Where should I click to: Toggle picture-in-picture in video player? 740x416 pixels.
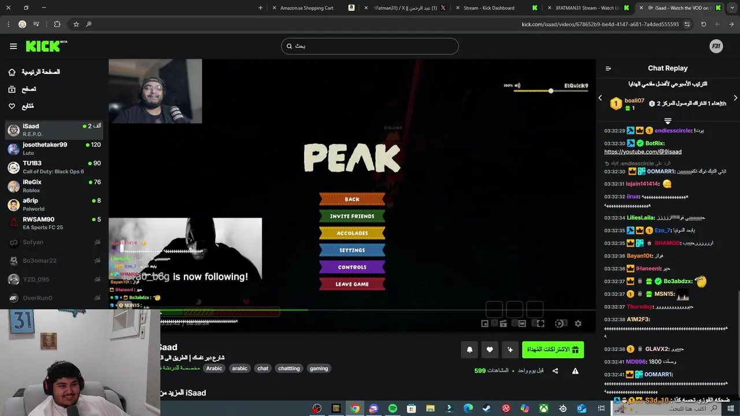[x=485, y=324]
